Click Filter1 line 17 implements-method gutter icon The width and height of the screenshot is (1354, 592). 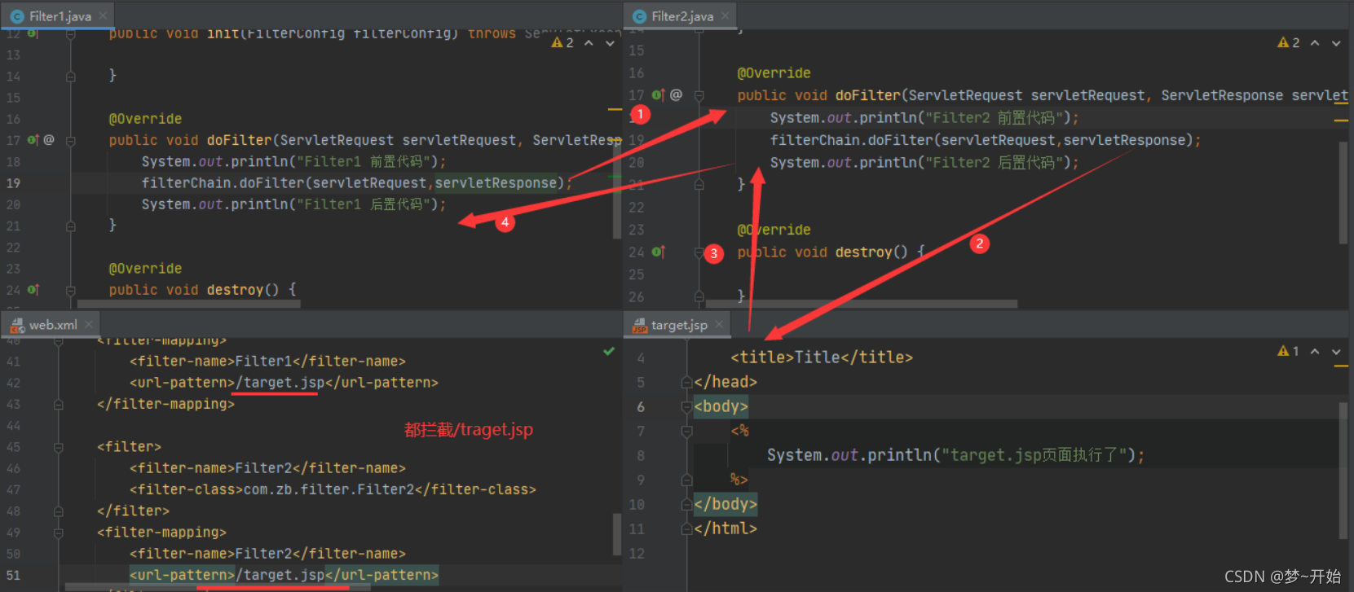[33, 140]
